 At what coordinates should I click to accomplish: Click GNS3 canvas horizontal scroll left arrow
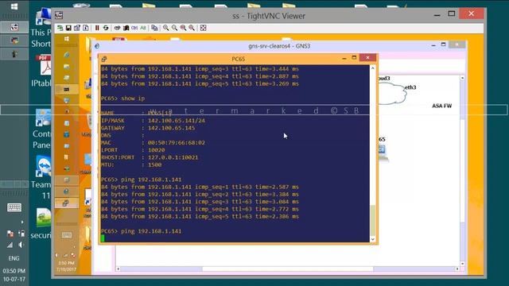pos(119,269)
